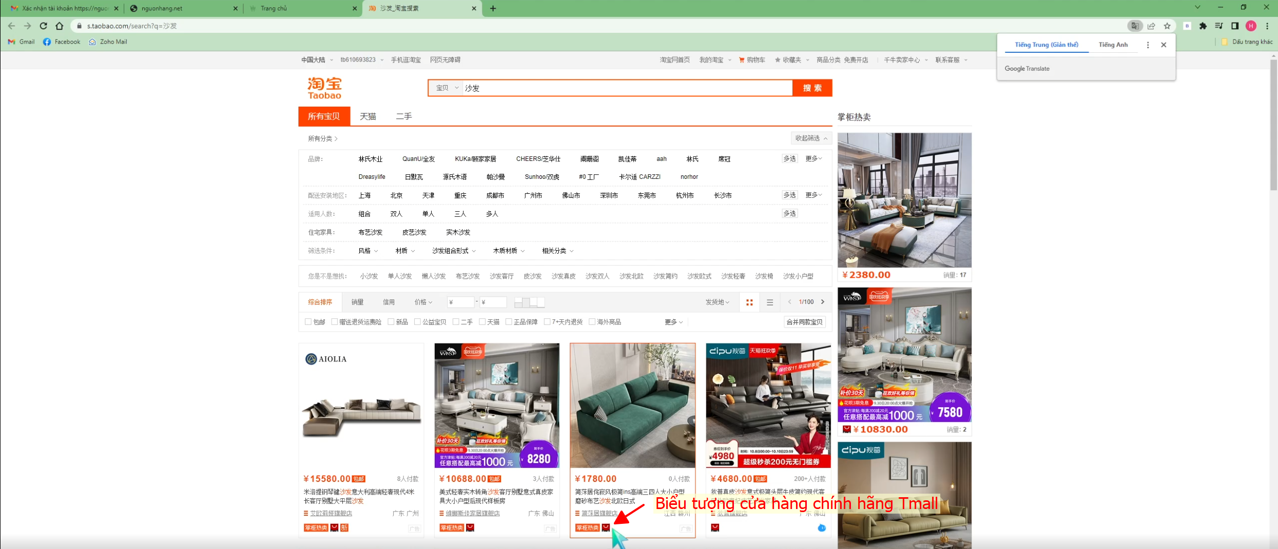The height and width of the screenshot is (549, 1278).
Task: Click the Google Translate icon in address bar
Action: pyautogui.click(x=1135, y=26)
